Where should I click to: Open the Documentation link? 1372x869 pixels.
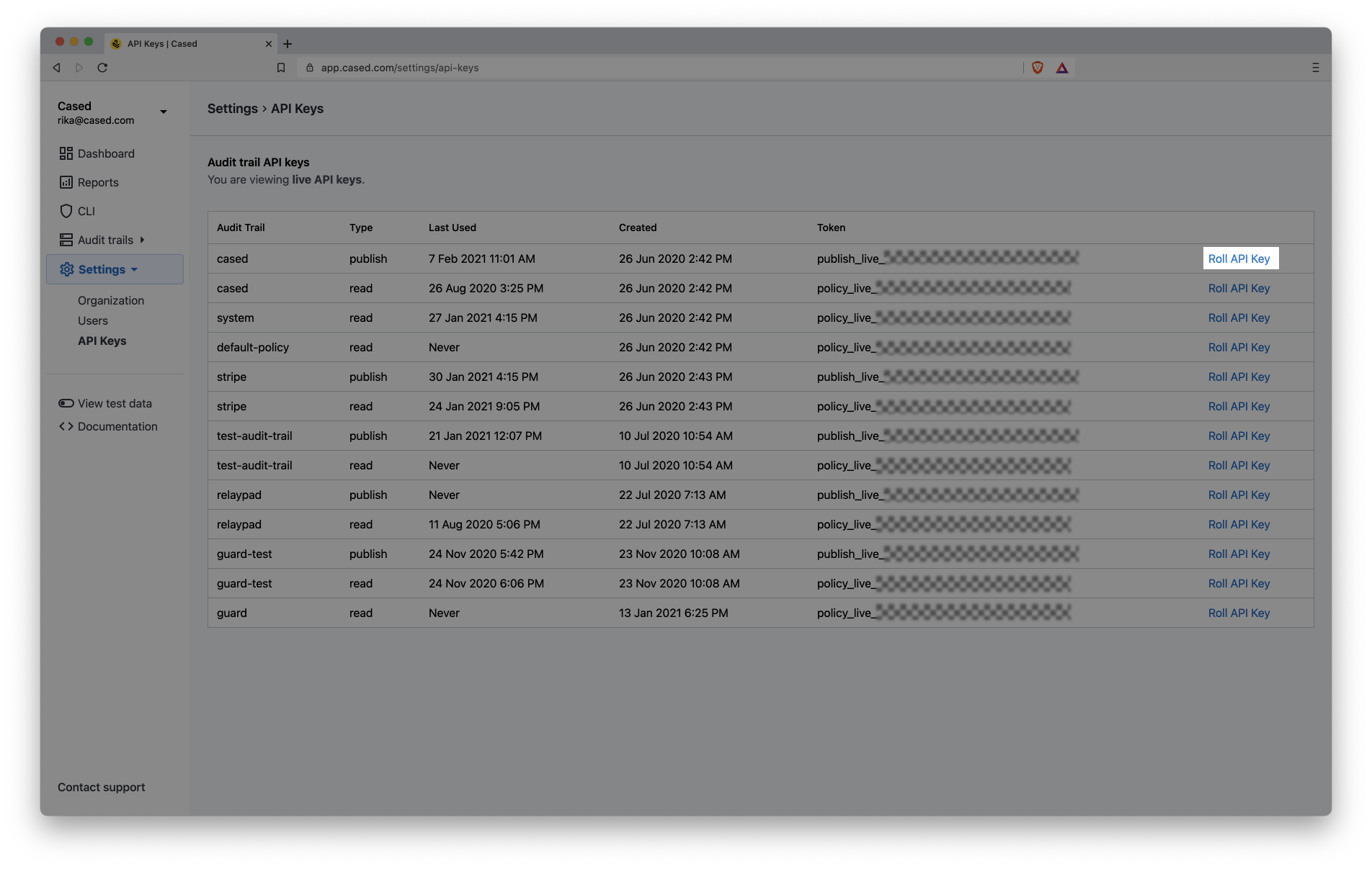tap(117, 426)
